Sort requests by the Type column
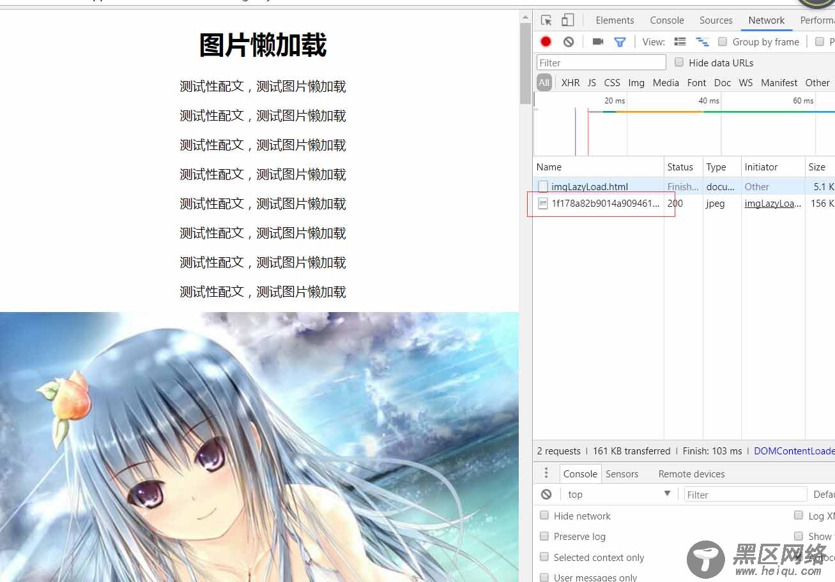The image size is (835, 582). [722, 167]
